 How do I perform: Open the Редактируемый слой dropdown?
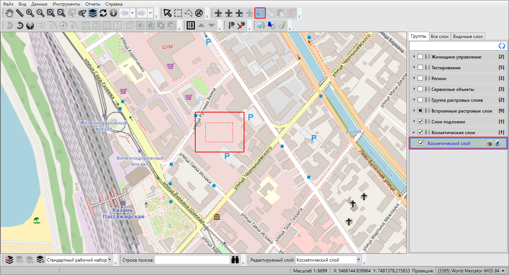click(358, 260)
